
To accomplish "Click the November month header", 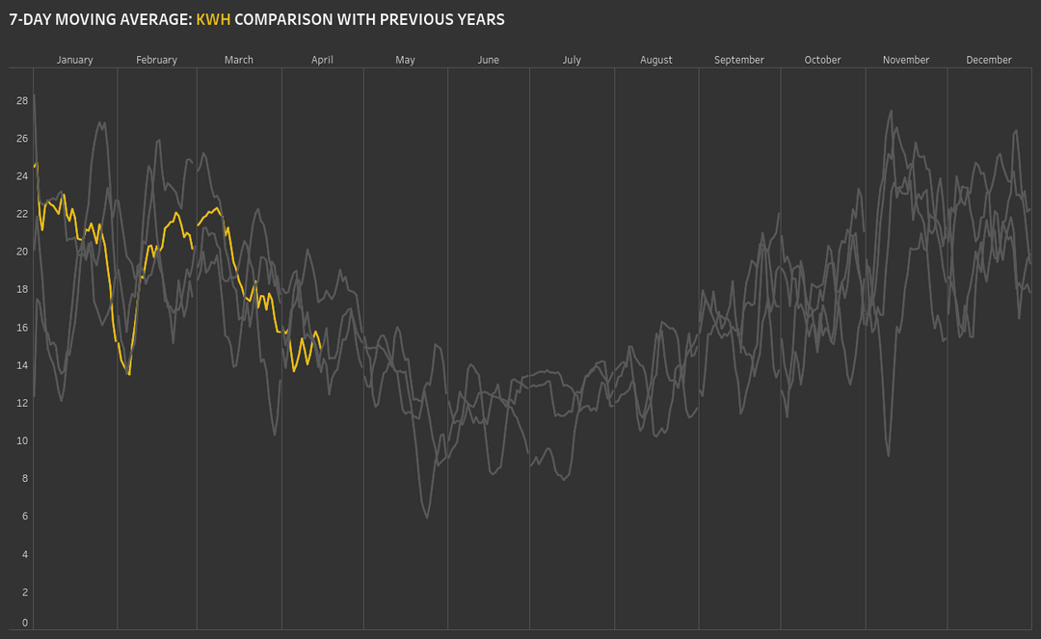I will point(906,60).
